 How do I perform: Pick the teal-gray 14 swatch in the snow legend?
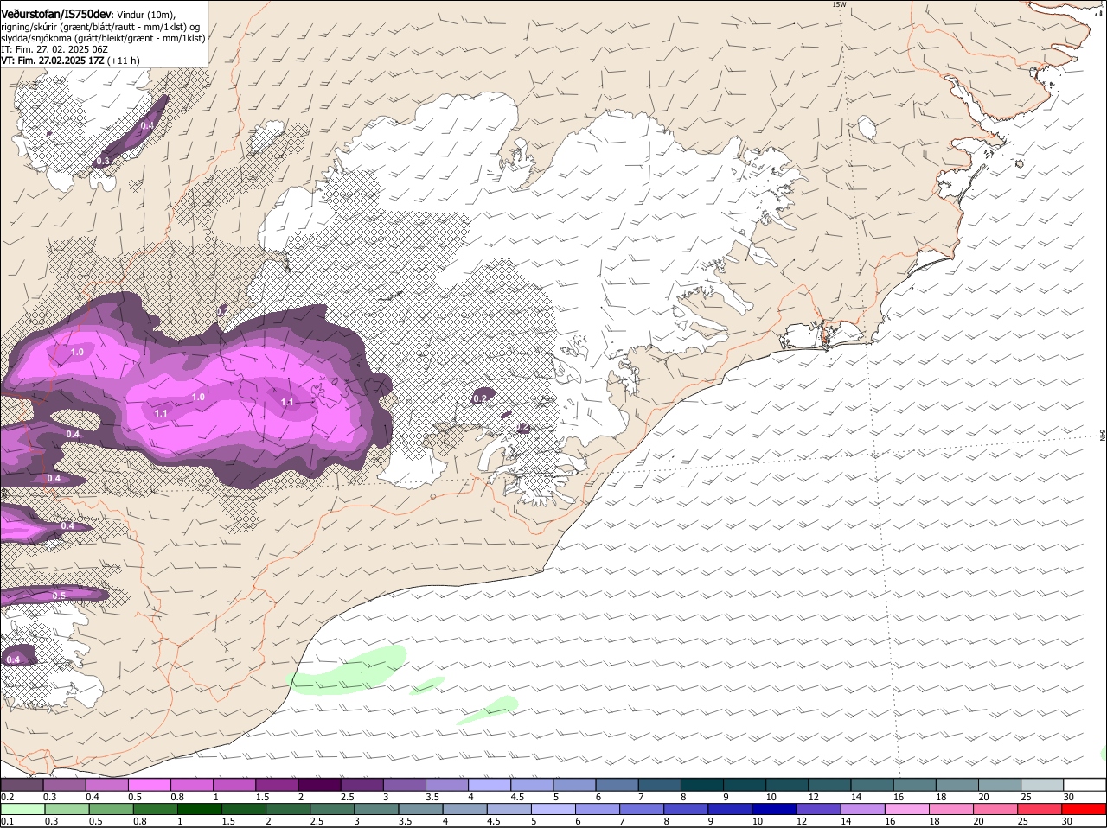(872, 785)
